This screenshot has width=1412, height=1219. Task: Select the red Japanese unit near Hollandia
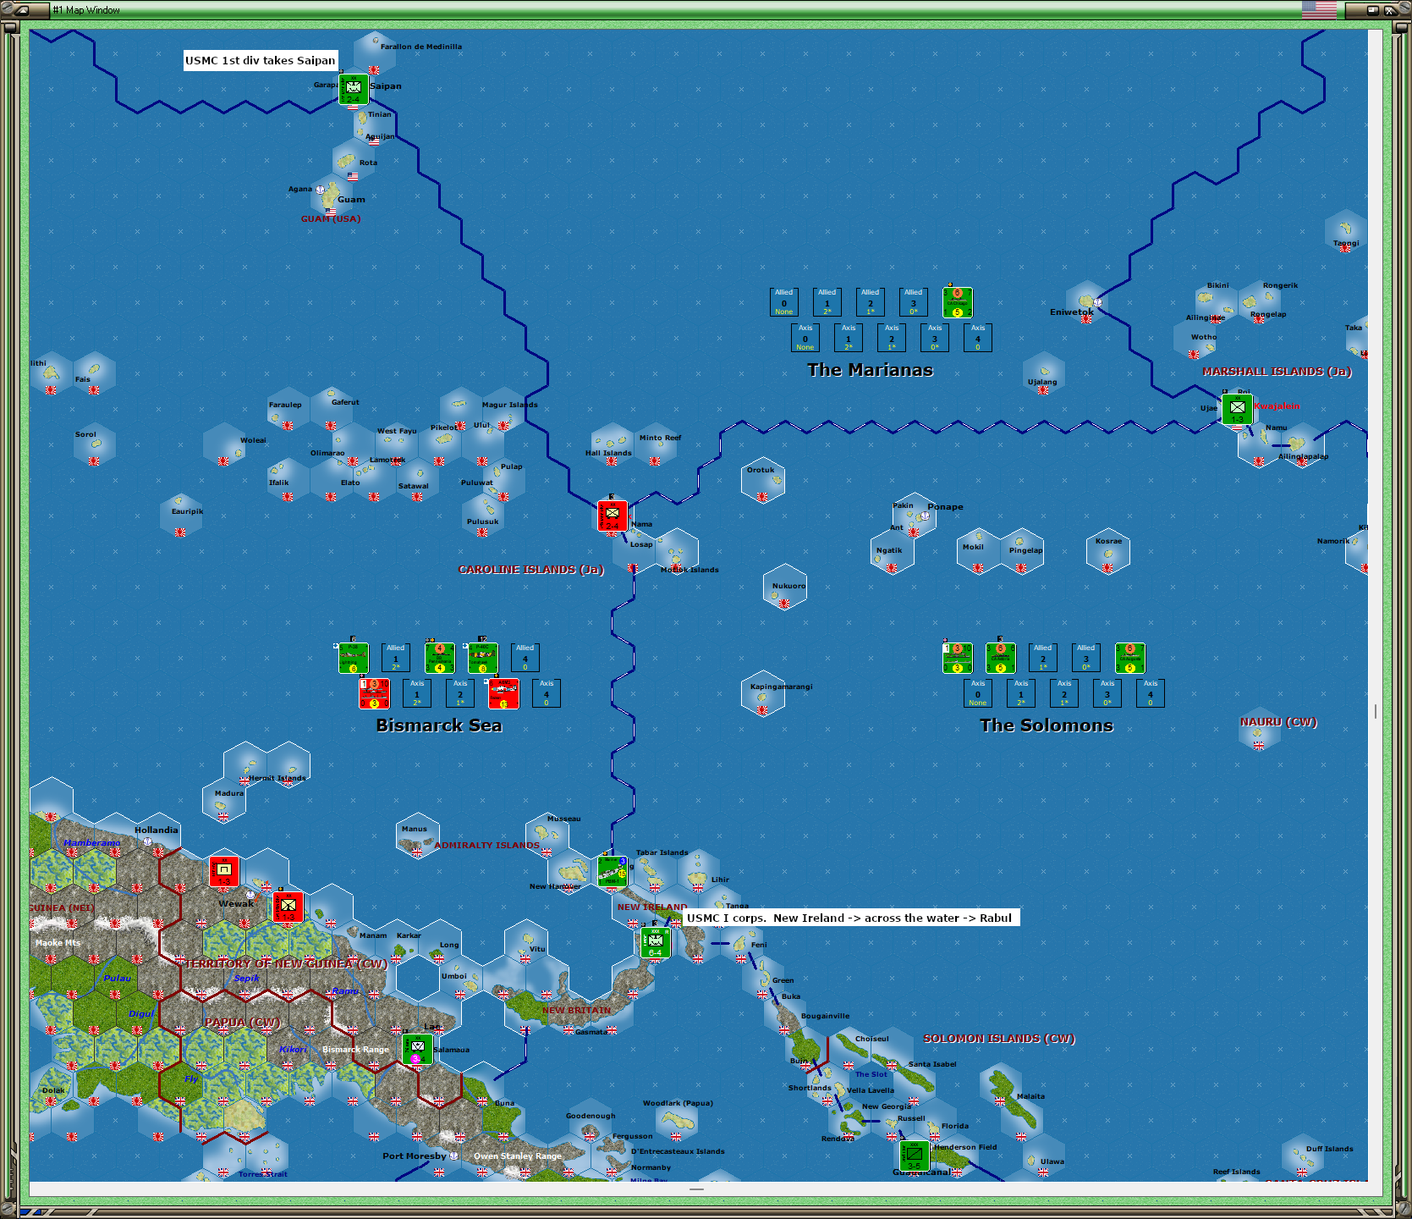[x=223, y=871]
